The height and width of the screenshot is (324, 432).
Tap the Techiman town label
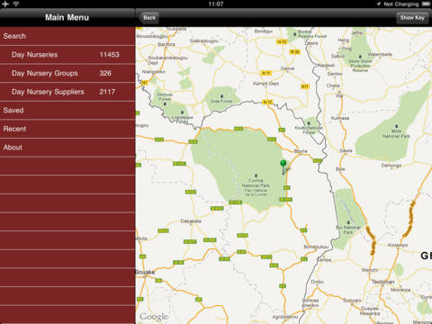[383, 282]
